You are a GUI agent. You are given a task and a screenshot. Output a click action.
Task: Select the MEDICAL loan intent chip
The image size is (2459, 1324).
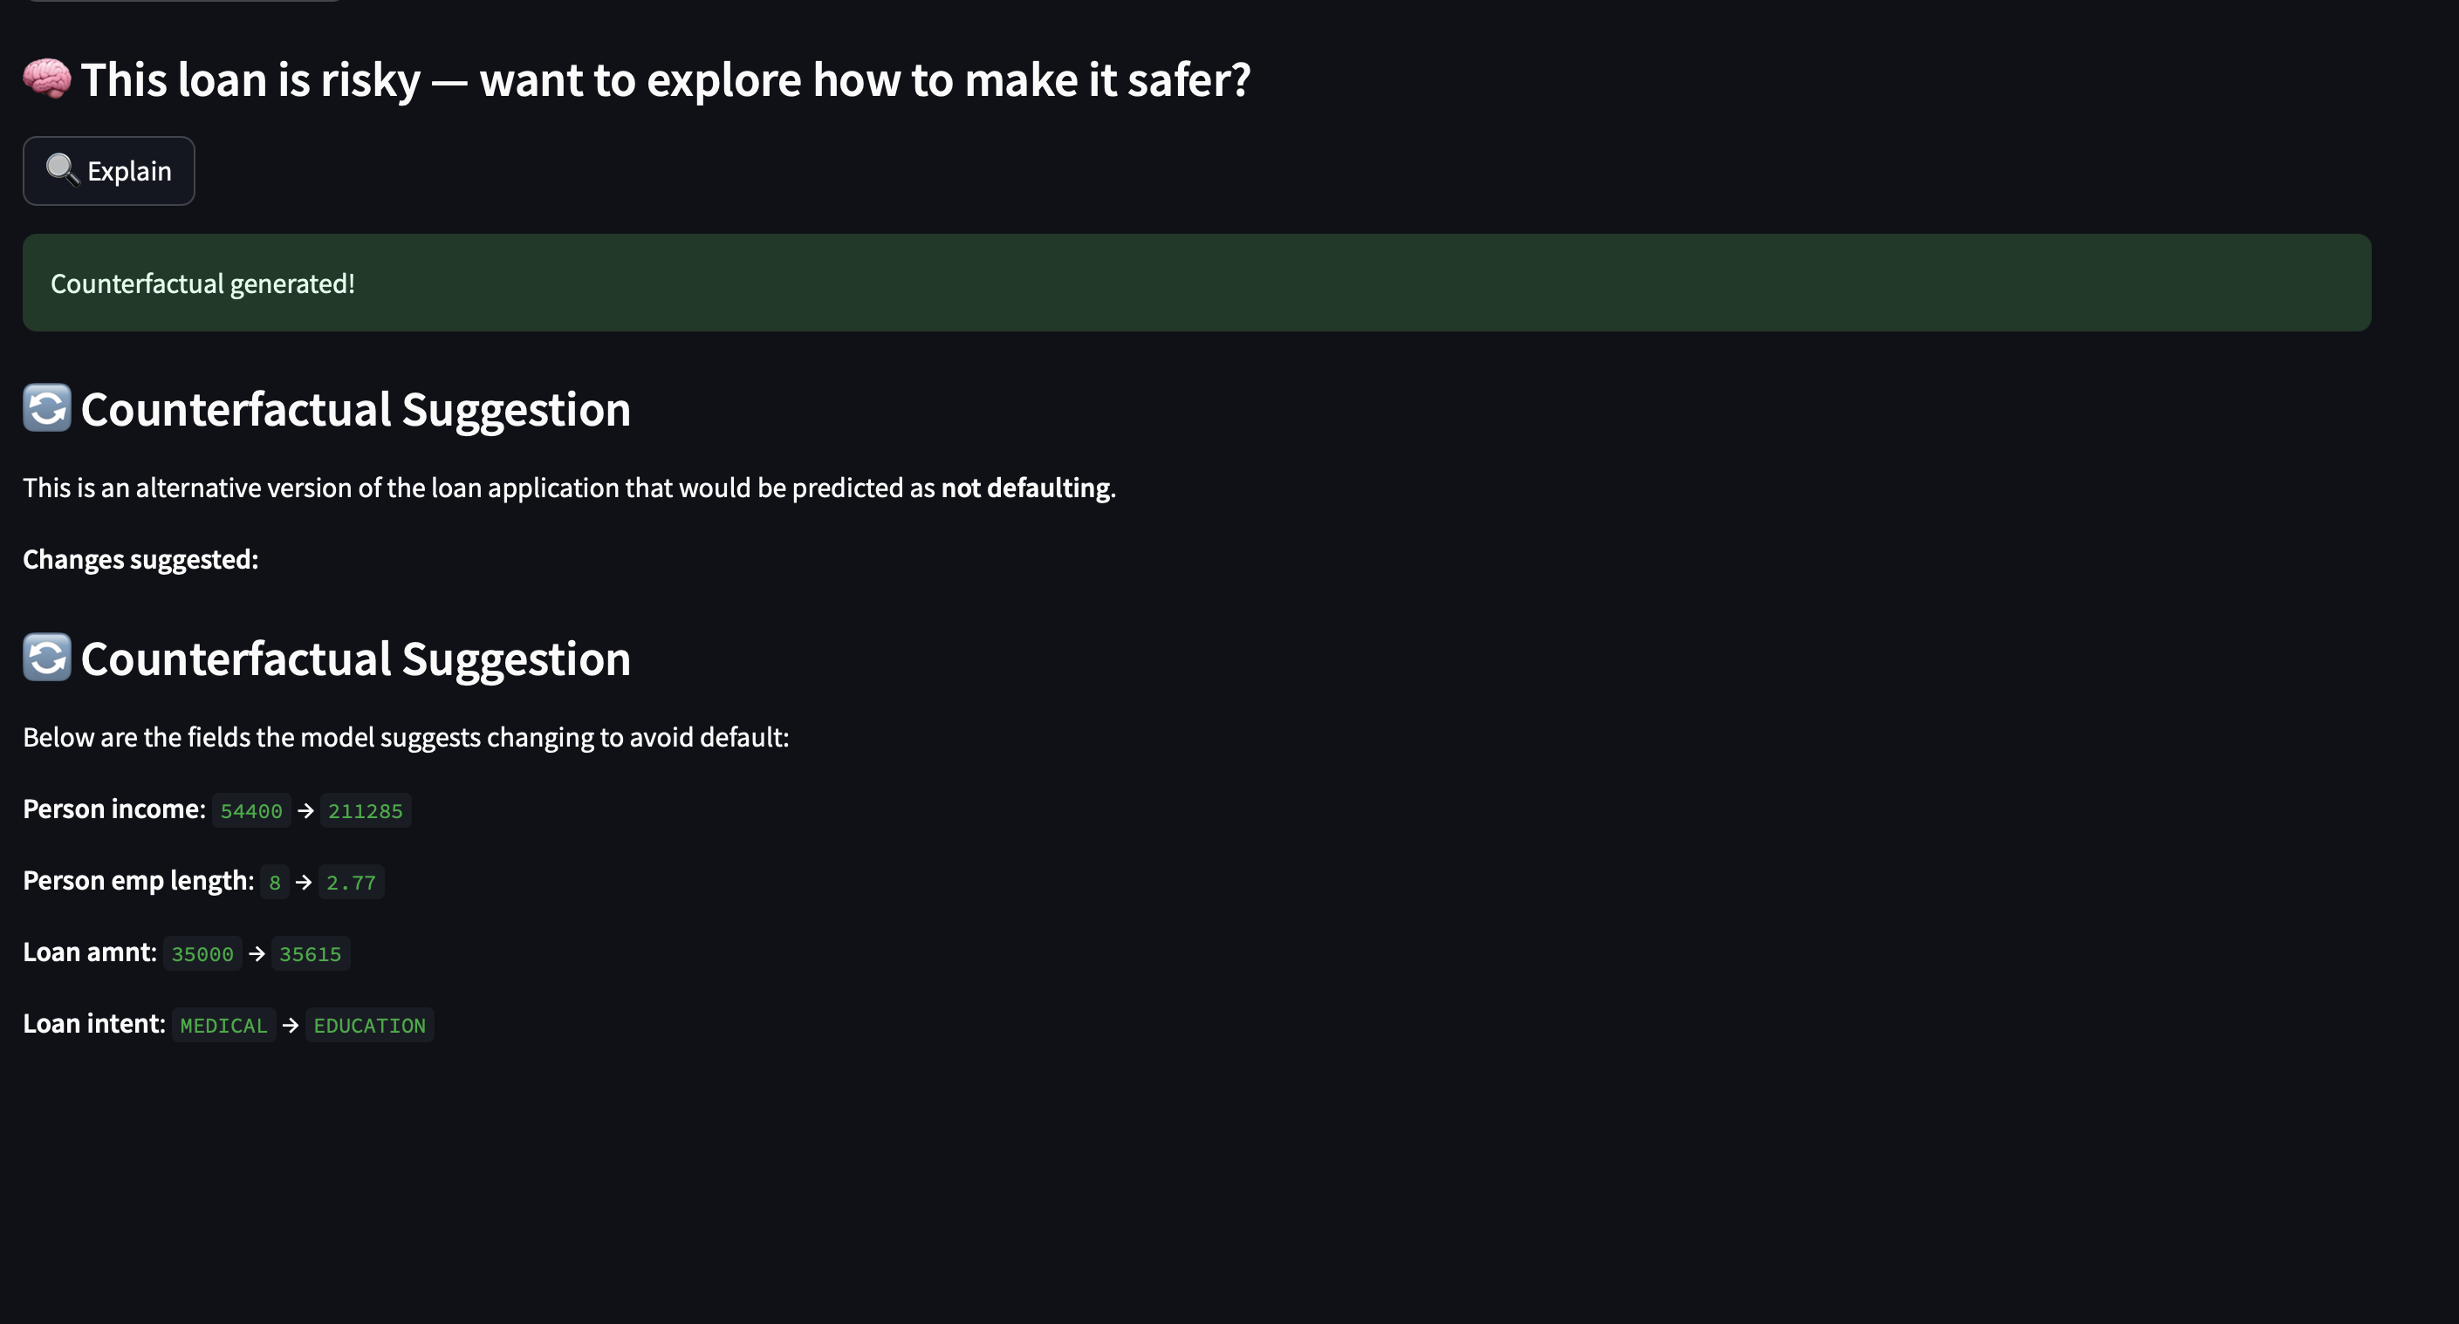click(223, 1026)
